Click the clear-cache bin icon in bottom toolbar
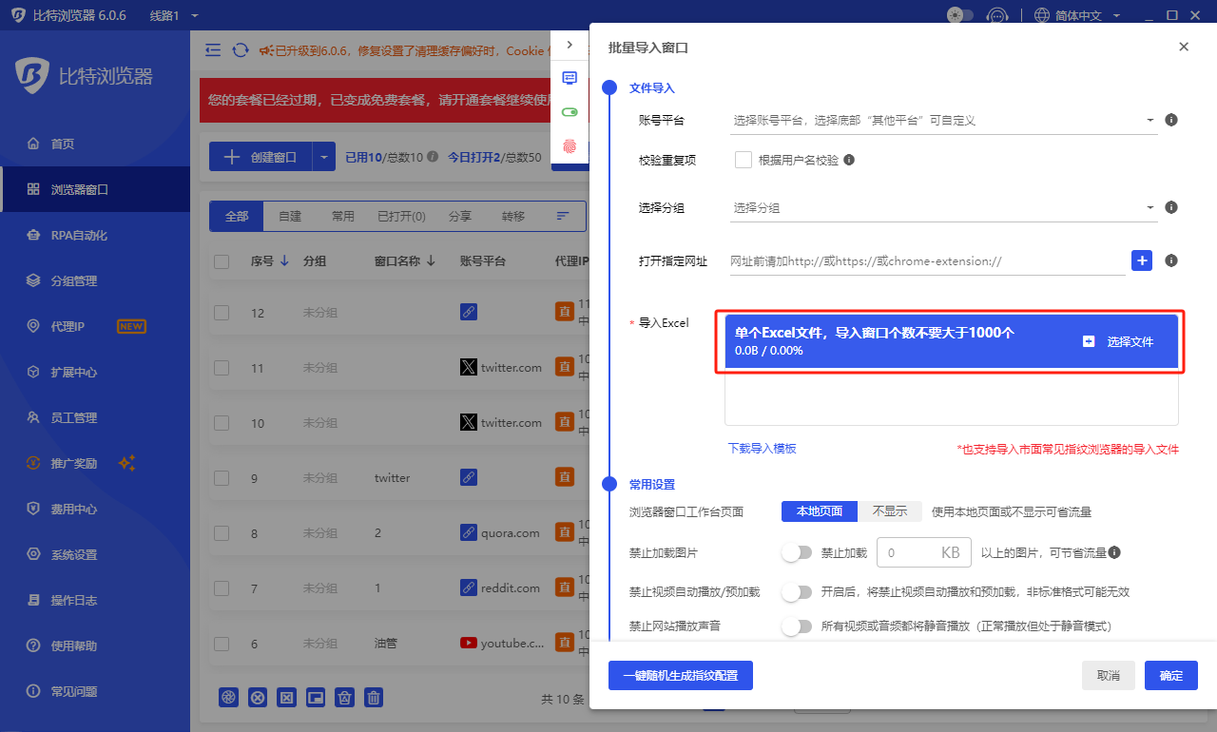 (x=345, y=697)
